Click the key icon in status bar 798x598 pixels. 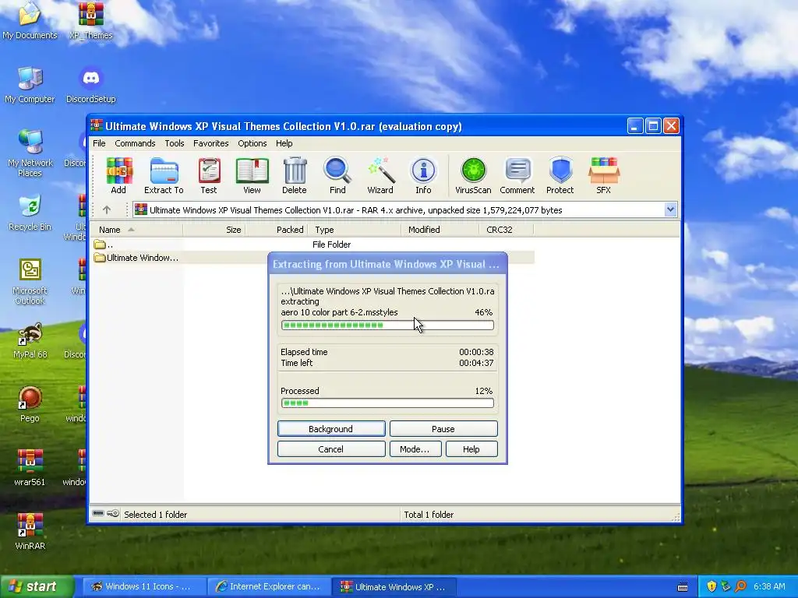click(x=113, y=514)
